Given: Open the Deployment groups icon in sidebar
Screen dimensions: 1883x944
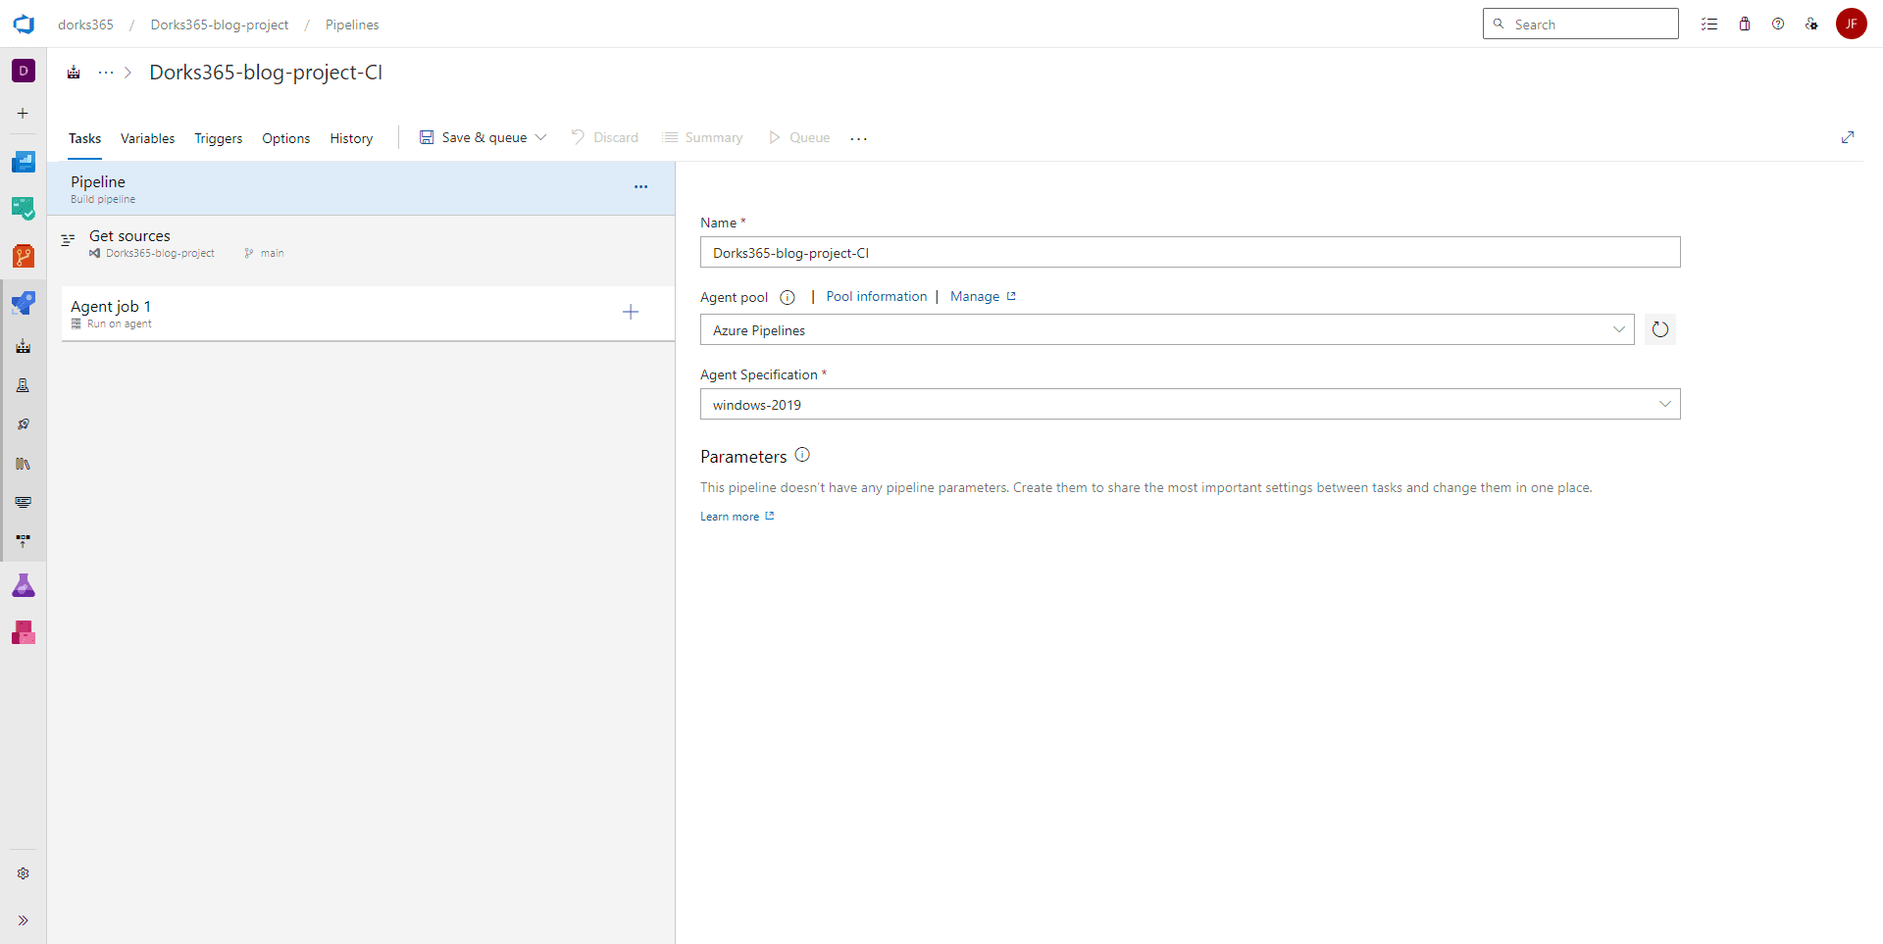Looking at the screenshot, I should 24,540.
